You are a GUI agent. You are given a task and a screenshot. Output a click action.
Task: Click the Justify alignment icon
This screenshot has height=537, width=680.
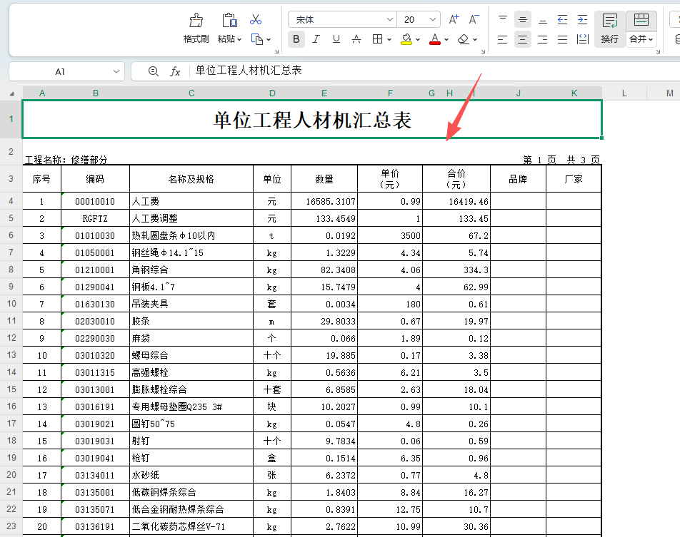[x=562, y=39]
